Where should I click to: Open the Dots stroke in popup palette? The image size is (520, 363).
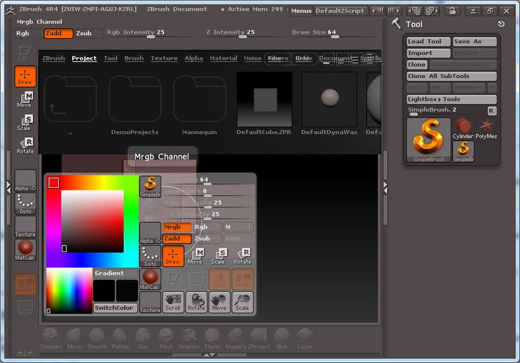point(150,256)
